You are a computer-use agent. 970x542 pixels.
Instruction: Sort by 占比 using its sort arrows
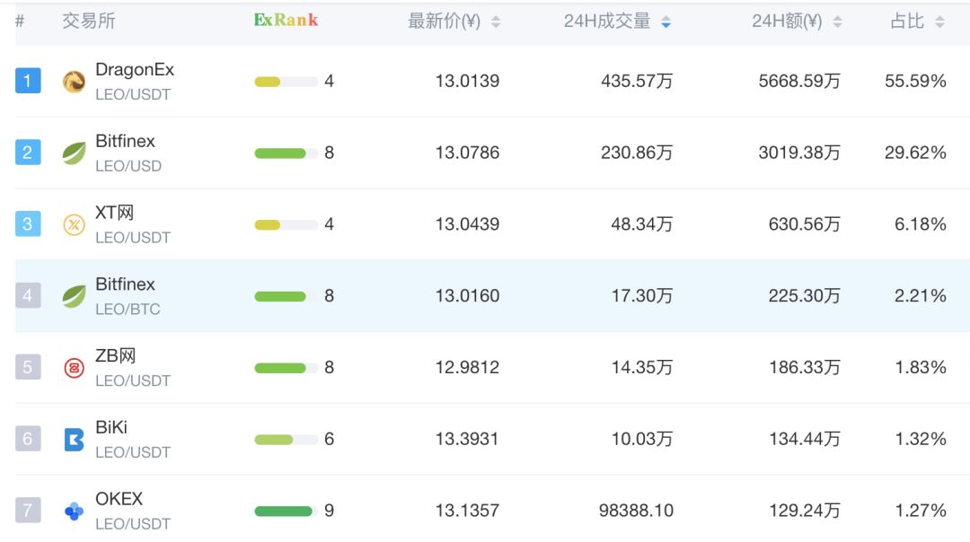[x=939, y=22]
